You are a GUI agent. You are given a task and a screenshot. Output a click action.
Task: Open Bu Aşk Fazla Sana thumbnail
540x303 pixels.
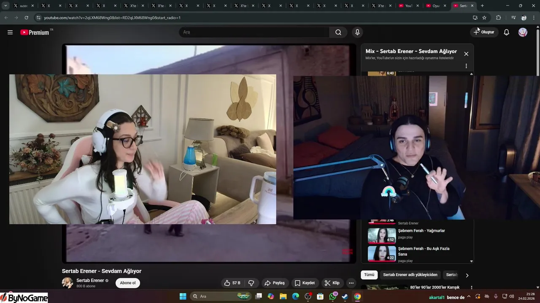coord(382,254)
